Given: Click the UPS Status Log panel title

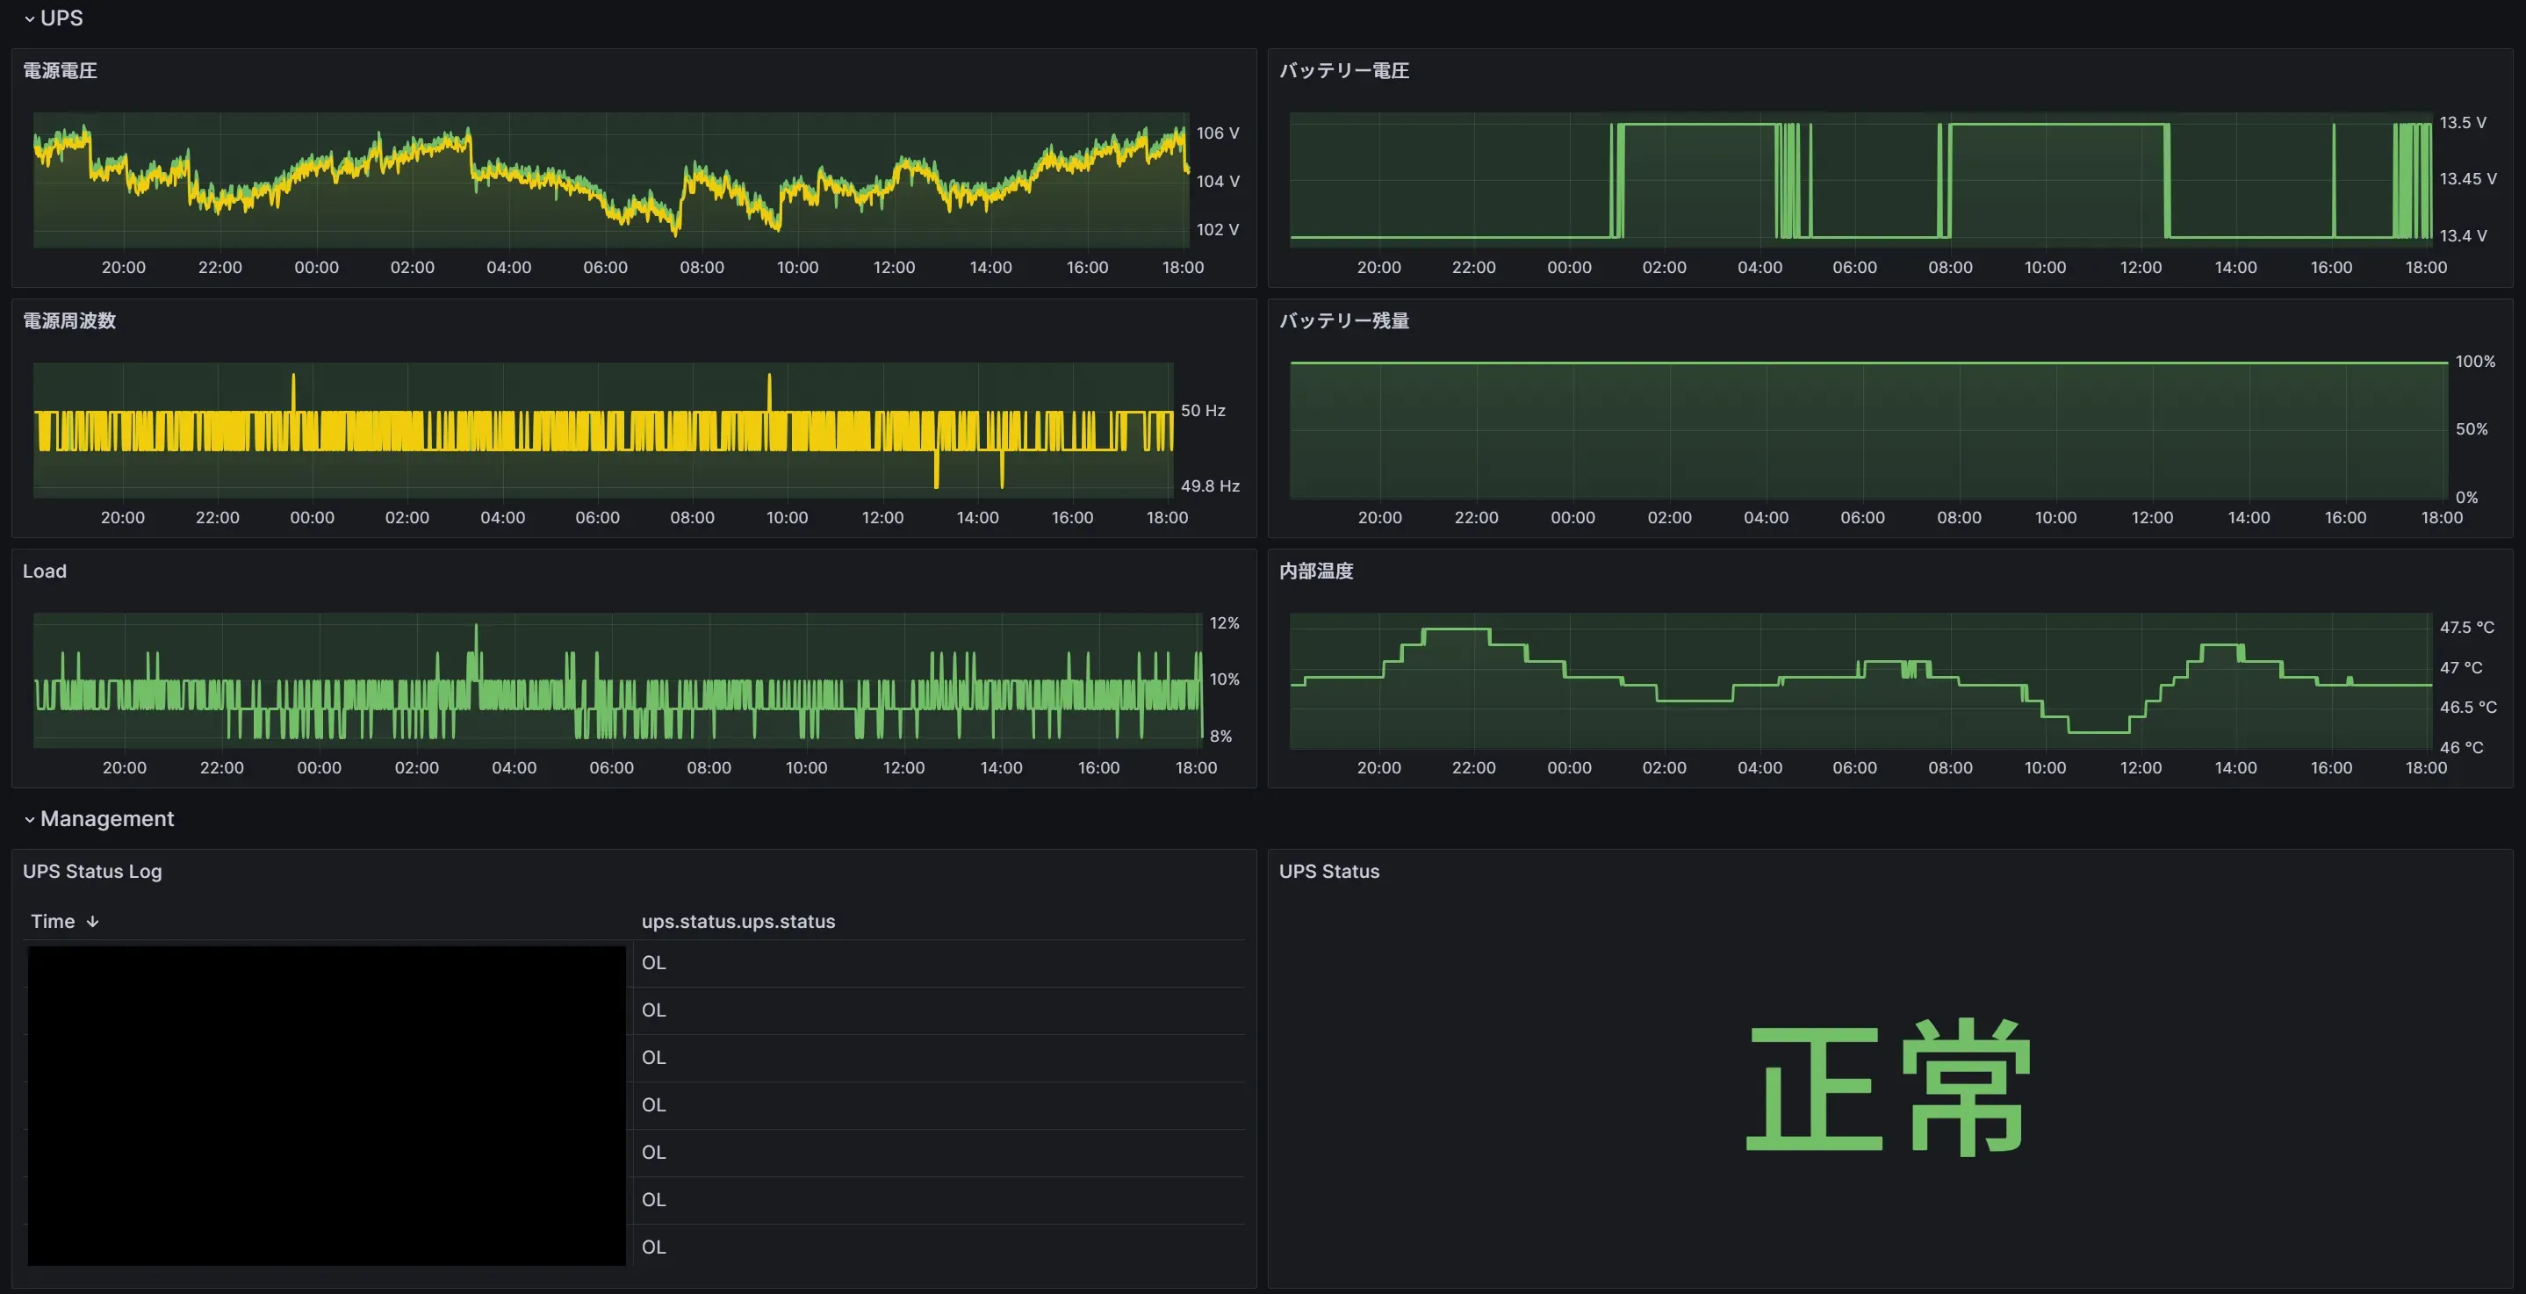Looking at the screenshot, I should coord(92,872).
